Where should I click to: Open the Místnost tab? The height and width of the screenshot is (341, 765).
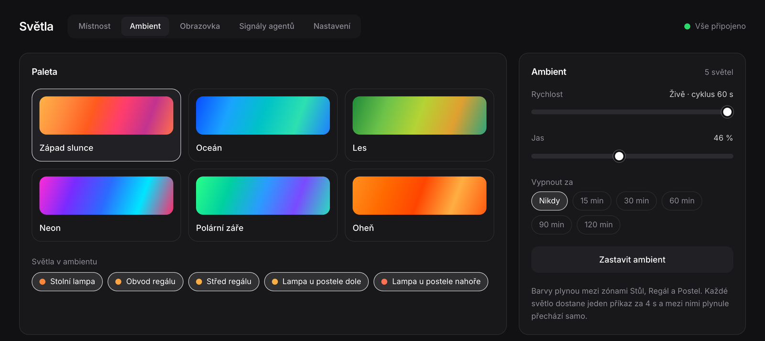tap(94, 26)
